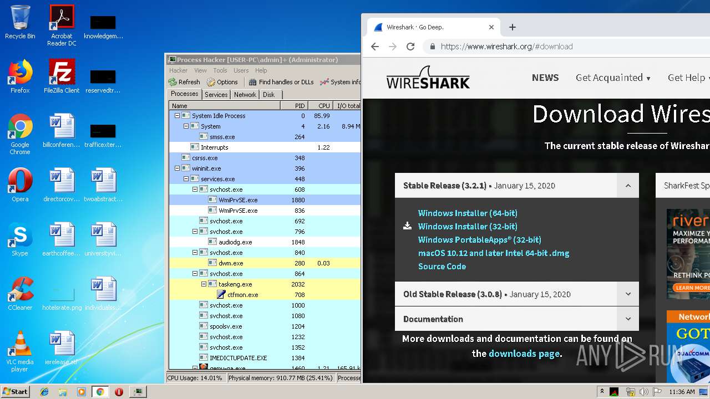Viewport: 710px width, 399px height.
Task: Download macOS 10.12 Intel 64-bit .dmg
Action: tap(494, 253)
